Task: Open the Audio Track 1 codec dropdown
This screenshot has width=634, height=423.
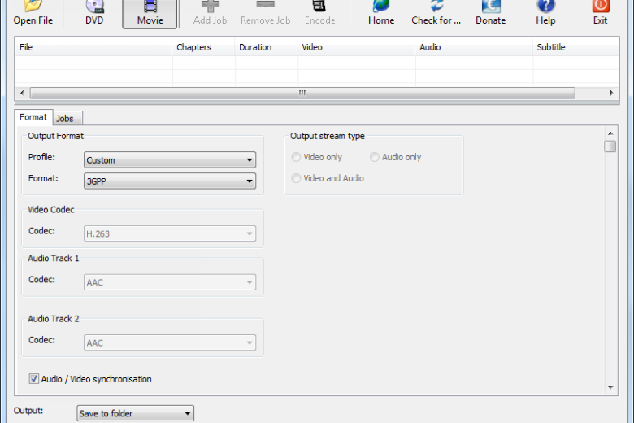Action: (170, 282)
